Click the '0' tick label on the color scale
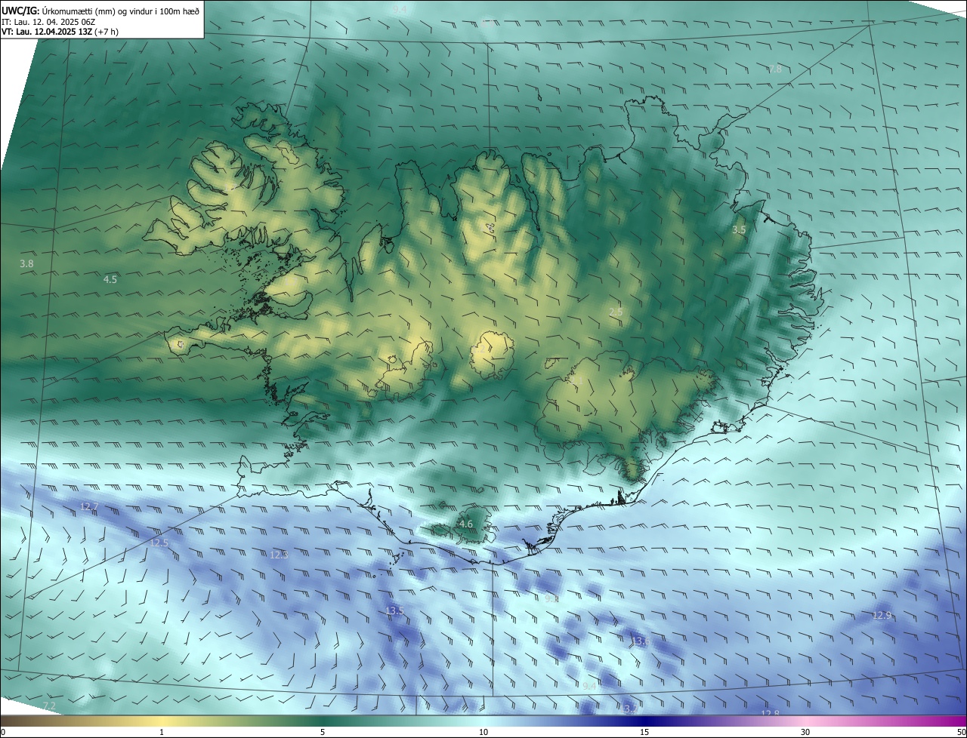The width and height of the screenshot is (967, 738). click(x=3, y=732)
